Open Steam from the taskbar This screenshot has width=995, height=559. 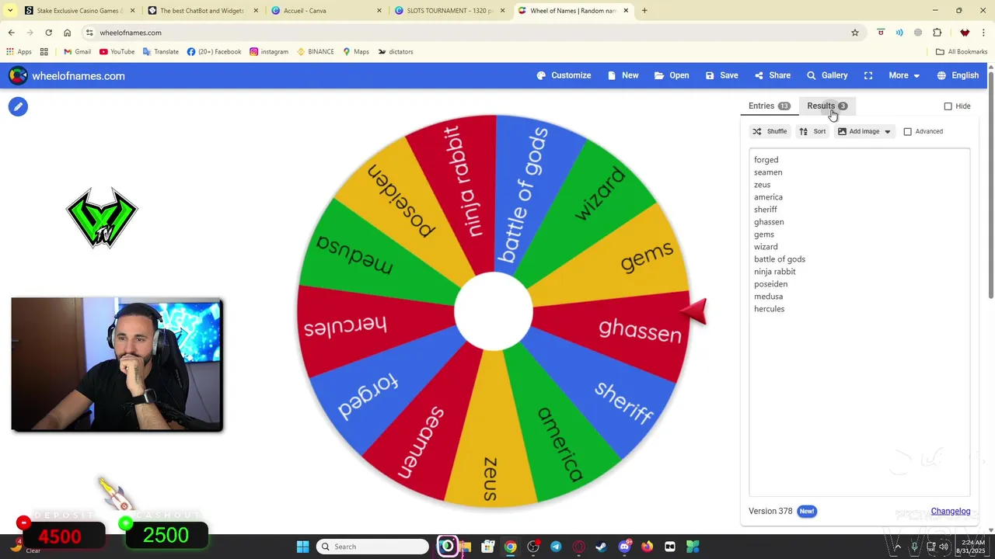click(601, 547)
